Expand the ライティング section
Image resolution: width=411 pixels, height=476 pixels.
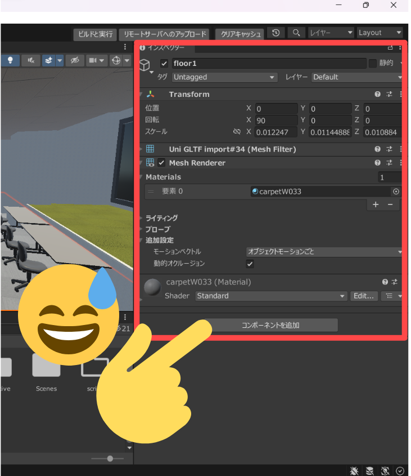pyautogui.click(x=161, y=218)
